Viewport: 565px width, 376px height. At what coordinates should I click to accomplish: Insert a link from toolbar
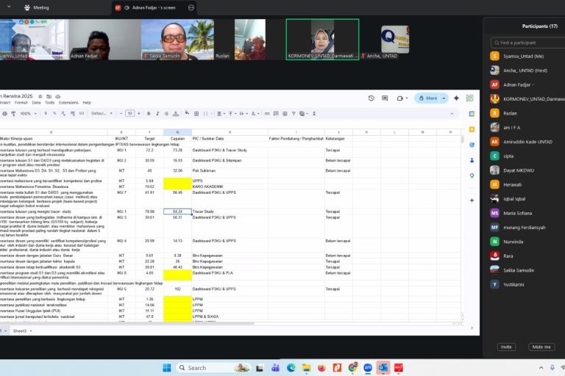point(267,114)
